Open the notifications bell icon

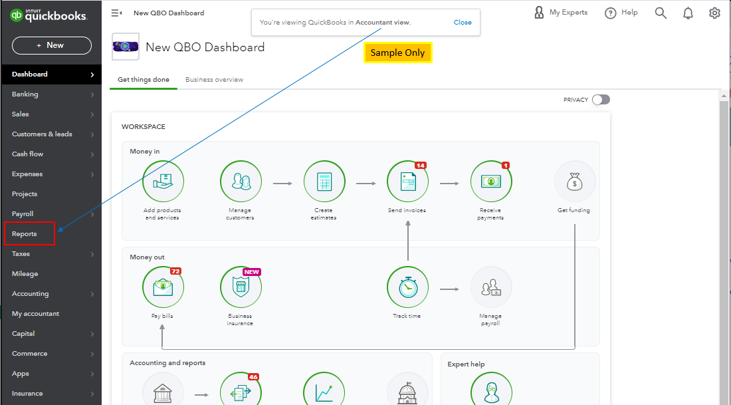coord(688,13)
